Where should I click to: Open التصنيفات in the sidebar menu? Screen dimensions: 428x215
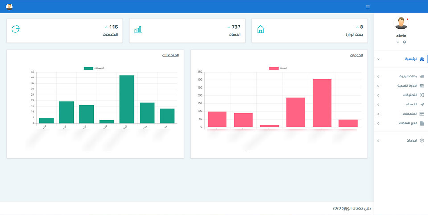[x=400, y=95]
